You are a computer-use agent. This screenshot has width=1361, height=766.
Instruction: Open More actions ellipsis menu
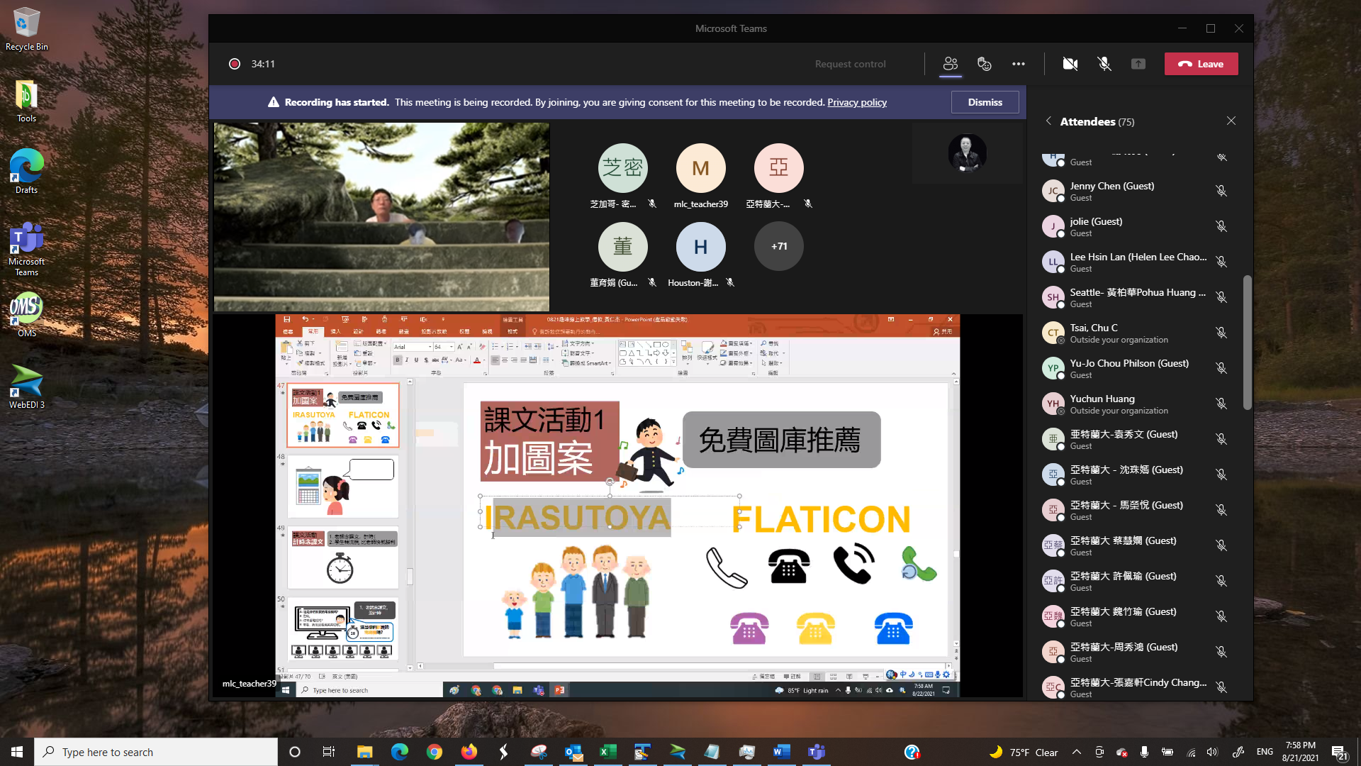click(1018, 64)
